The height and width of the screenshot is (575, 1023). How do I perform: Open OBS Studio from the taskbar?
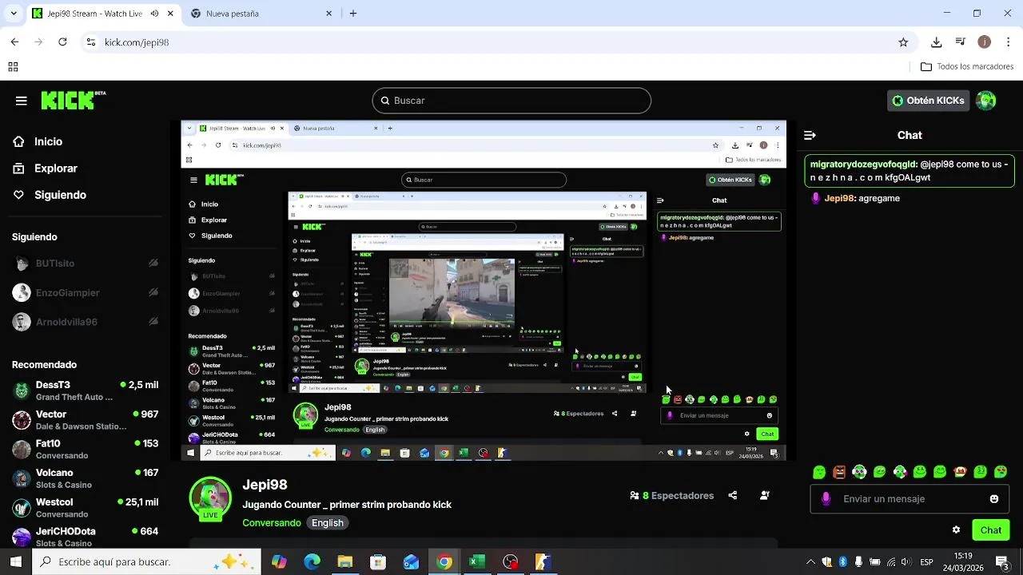510,562
